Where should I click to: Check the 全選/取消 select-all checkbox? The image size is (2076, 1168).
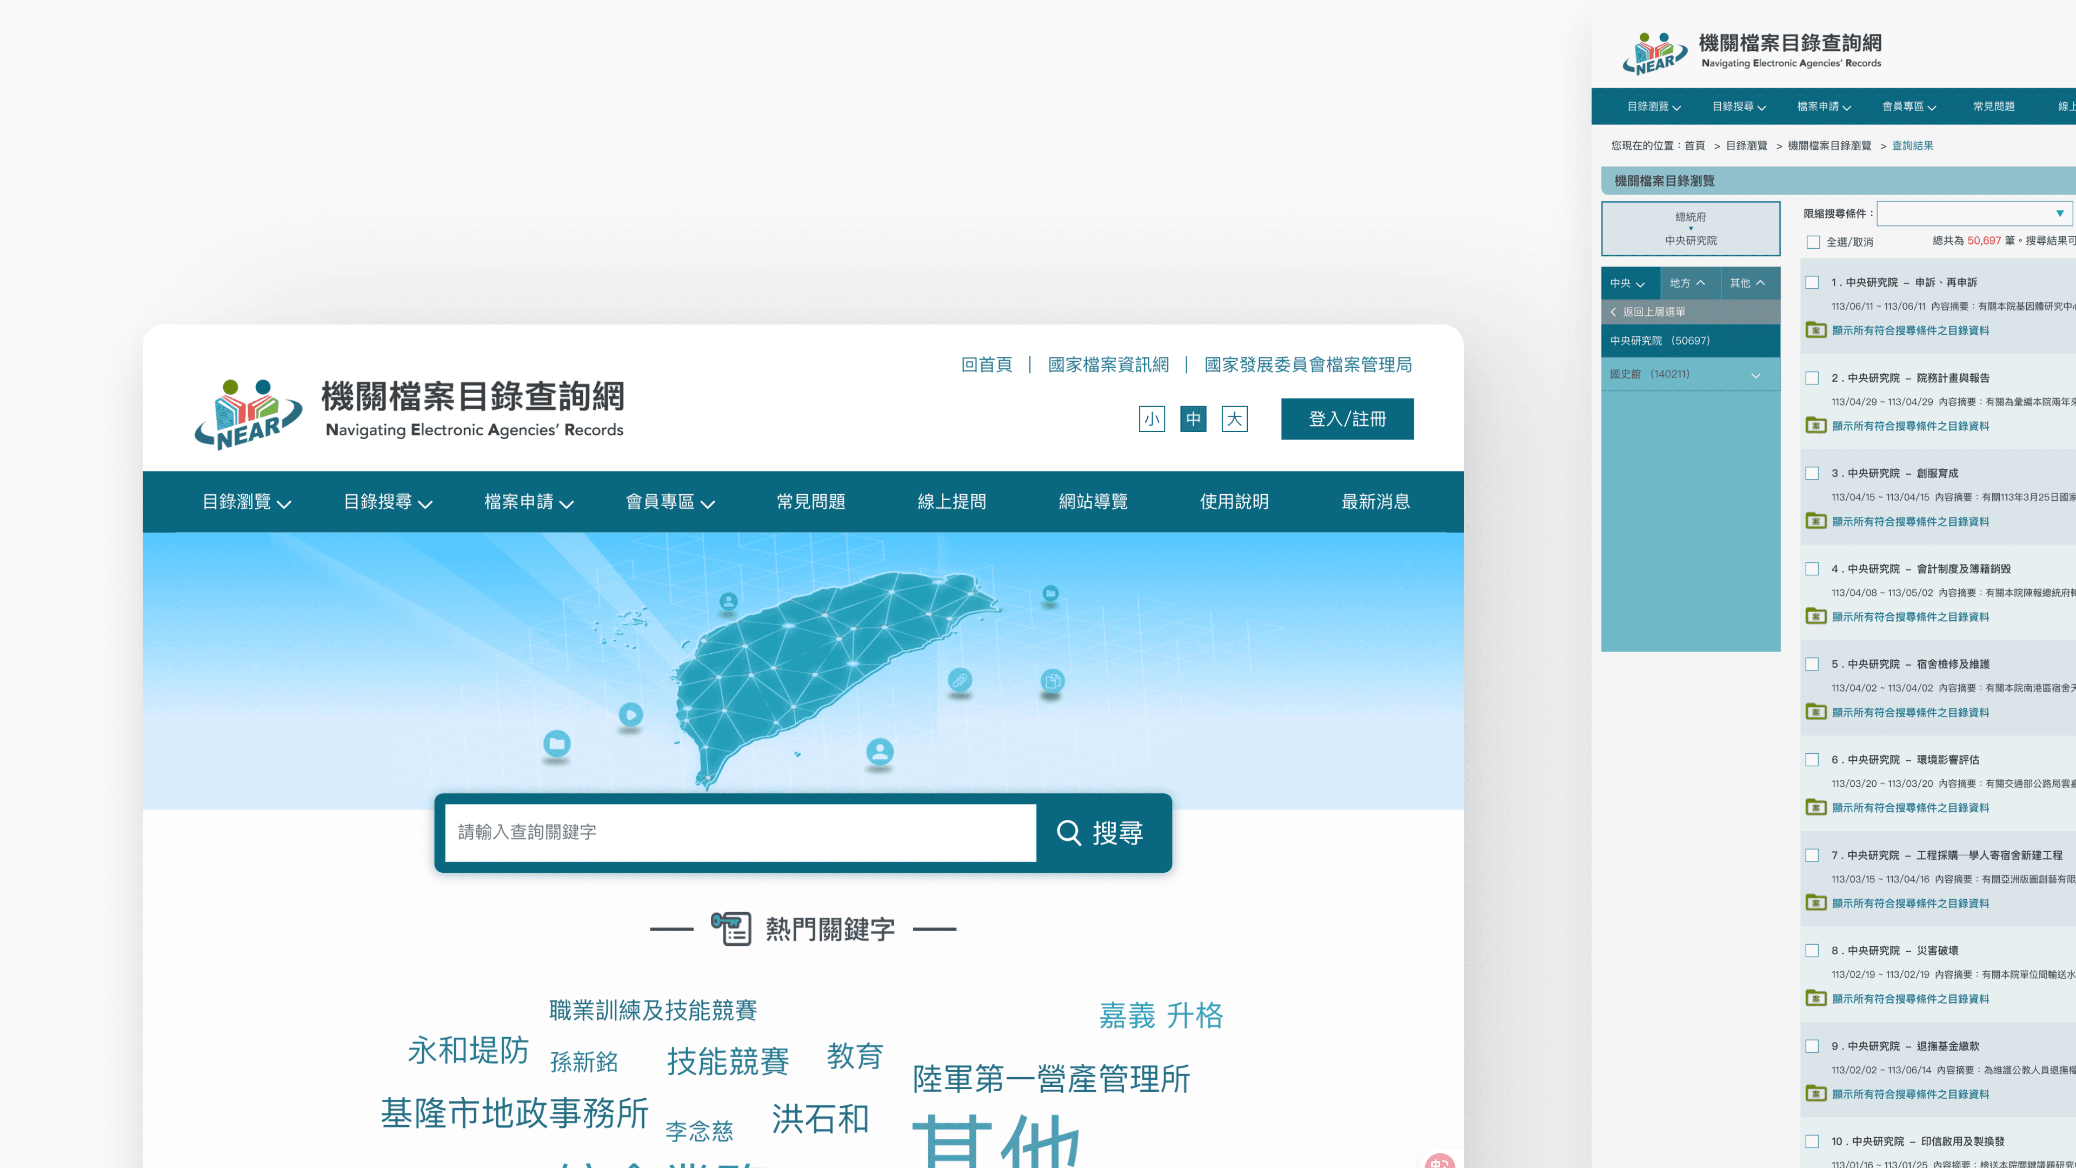pos(1813,242)
